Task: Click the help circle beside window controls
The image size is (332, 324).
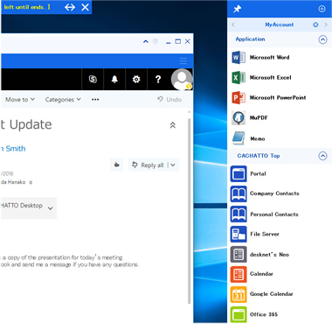Action: tap(156, 41)
